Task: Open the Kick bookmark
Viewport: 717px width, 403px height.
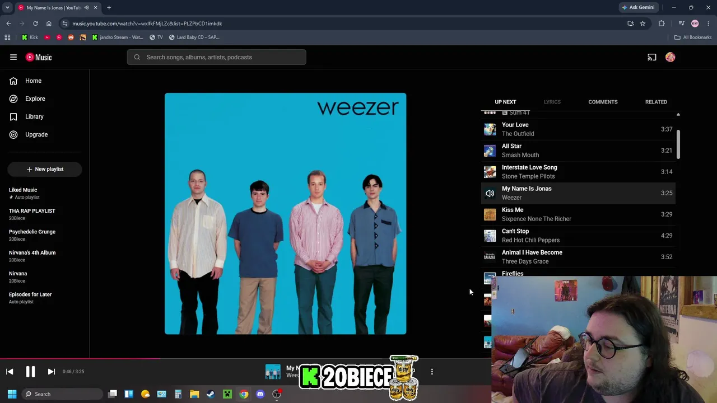Action: coord(30,38)
